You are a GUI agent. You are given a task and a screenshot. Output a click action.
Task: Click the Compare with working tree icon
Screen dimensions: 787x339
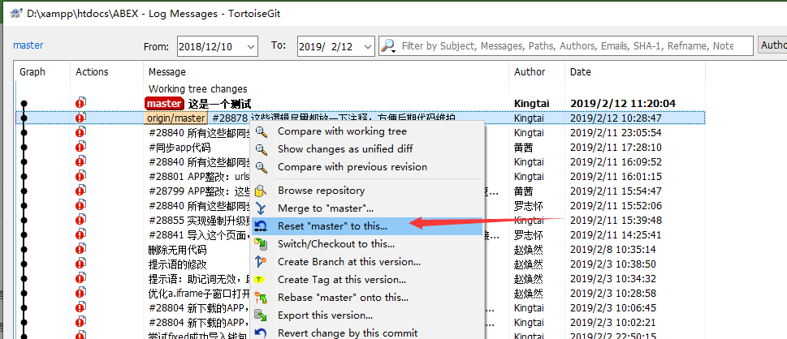click(261, 131)
